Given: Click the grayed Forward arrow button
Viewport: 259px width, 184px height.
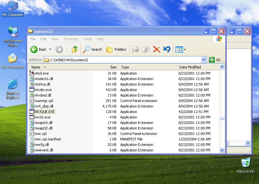Looking at the screenshot, I should 59,49.
